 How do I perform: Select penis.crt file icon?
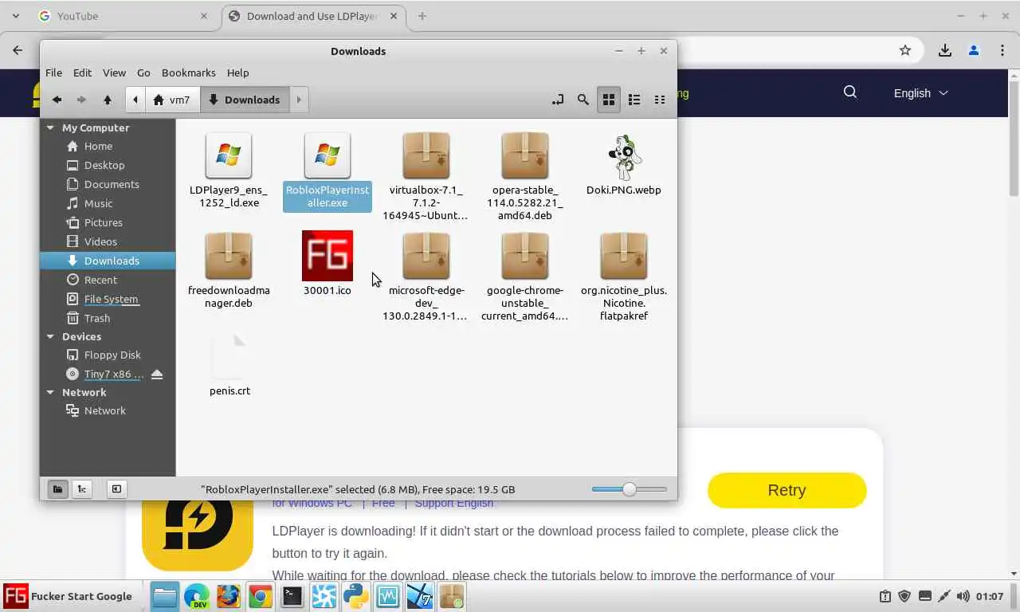229,356
